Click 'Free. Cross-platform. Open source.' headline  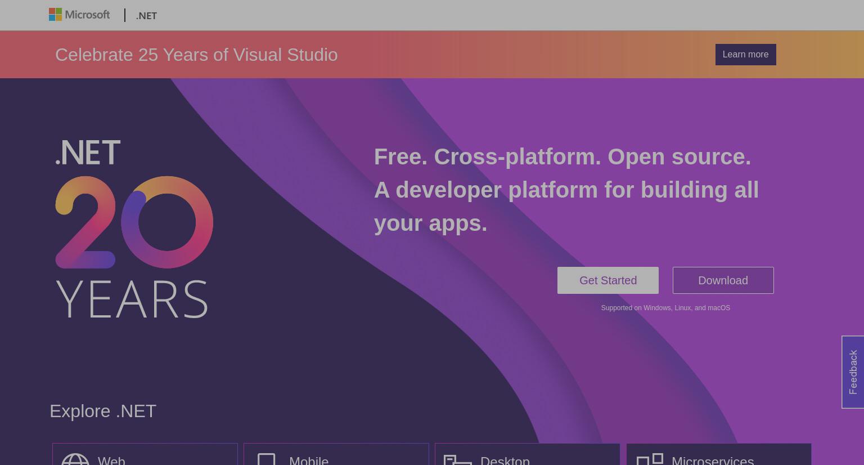(x=562, y=157)
